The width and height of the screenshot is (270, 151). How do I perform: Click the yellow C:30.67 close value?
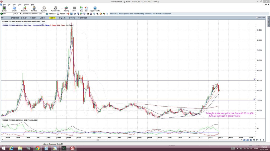tap(52, 18)
